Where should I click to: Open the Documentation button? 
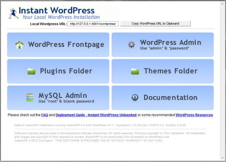162,98
